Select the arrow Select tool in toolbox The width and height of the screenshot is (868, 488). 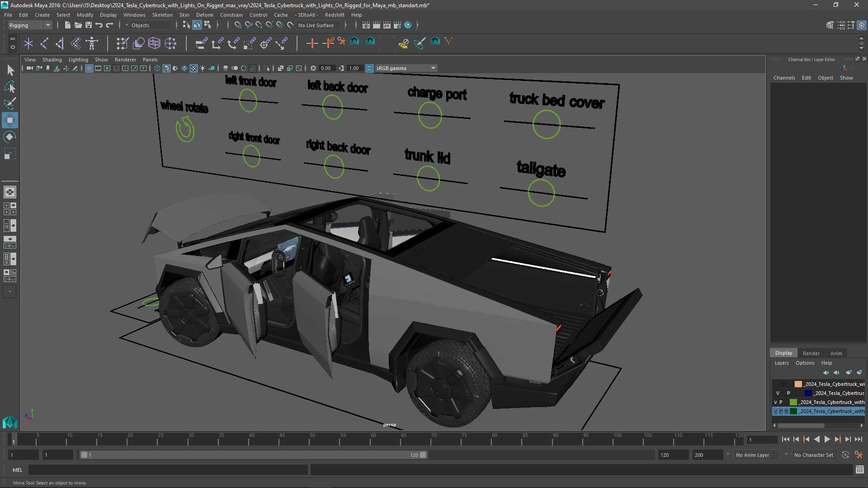(10, 70)
